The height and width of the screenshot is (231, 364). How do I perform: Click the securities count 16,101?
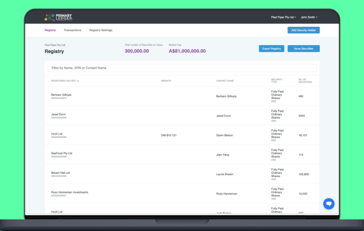303,135
